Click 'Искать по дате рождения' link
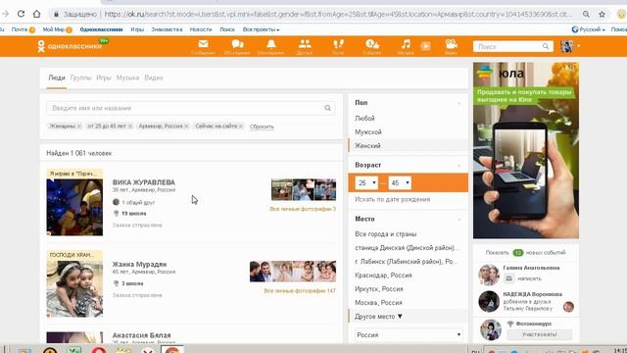The image size is (627, 353). point(392,199)
